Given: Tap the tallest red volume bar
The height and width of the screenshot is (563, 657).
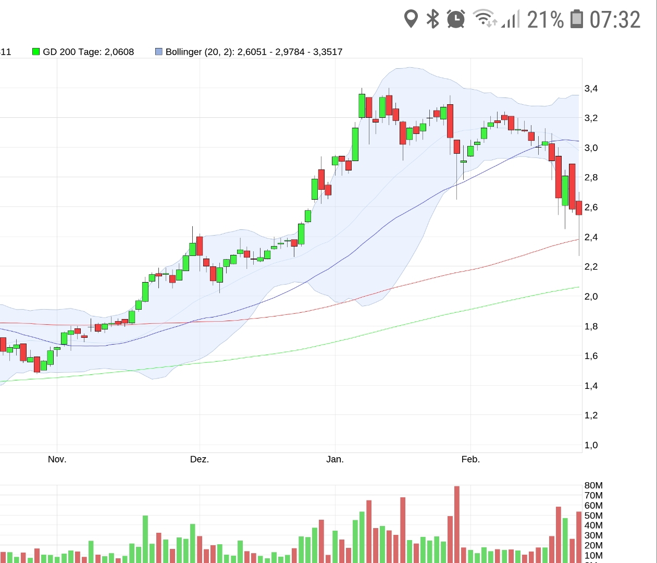Looking at the screenshot, I should (457, 524).
